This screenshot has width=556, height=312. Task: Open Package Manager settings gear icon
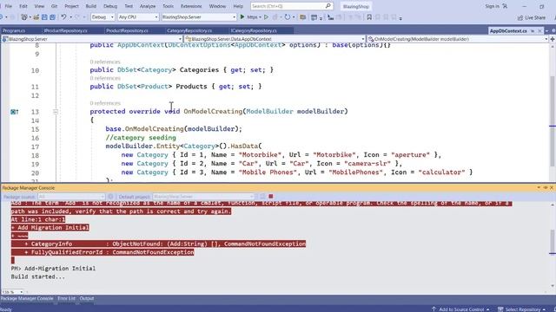point(110,197)
